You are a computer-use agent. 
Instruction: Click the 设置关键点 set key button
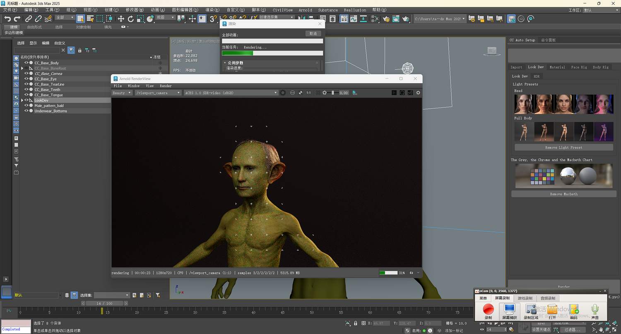pos(542,329)
